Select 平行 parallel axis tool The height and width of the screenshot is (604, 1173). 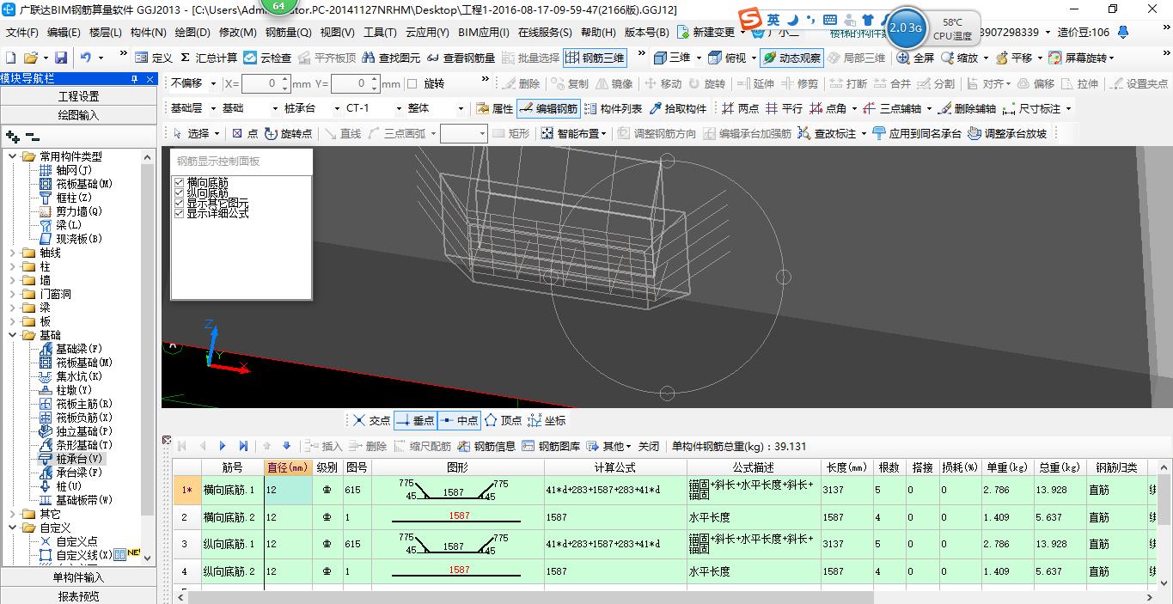(x=784, y=108)
